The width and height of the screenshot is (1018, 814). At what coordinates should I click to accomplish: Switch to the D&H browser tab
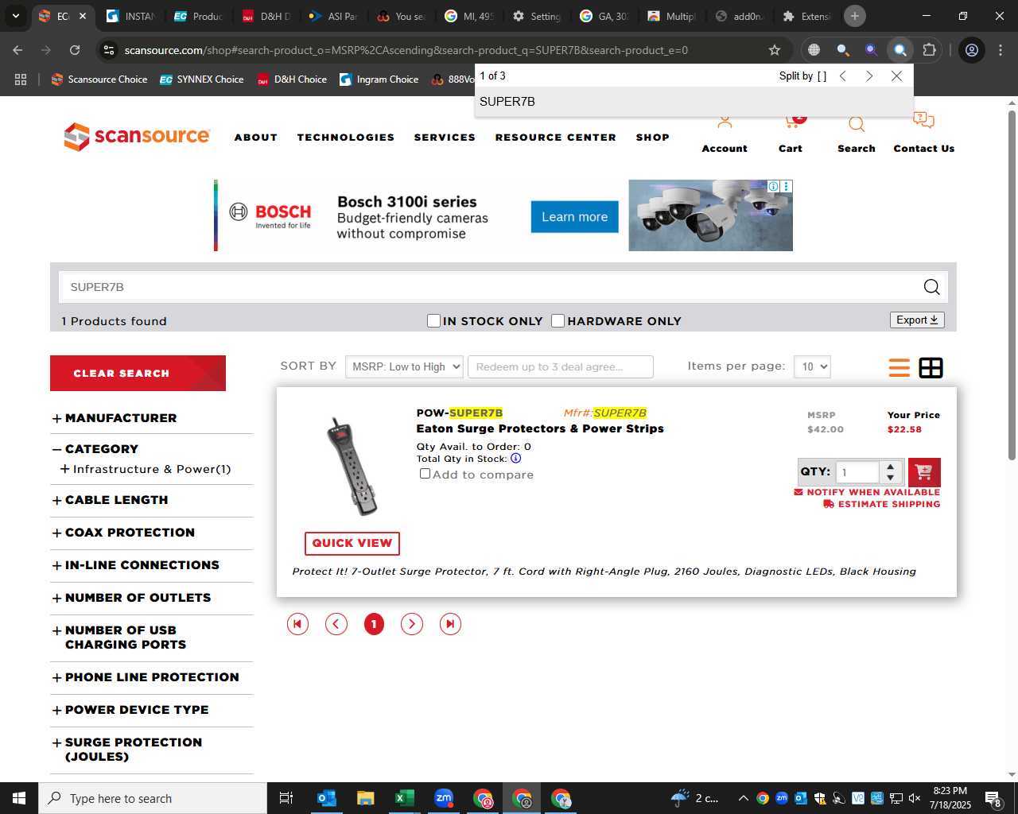click(x=266, y=16)
